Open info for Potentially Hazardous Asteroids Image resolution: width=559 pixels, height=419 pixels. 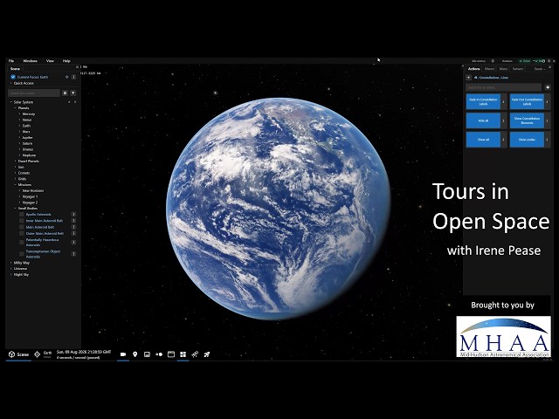(73, 243)
